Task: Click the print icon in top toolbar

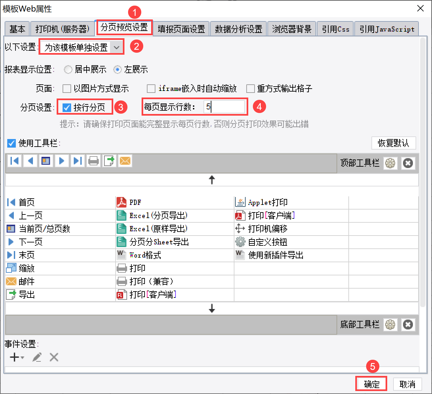Action: pos(94,161)
